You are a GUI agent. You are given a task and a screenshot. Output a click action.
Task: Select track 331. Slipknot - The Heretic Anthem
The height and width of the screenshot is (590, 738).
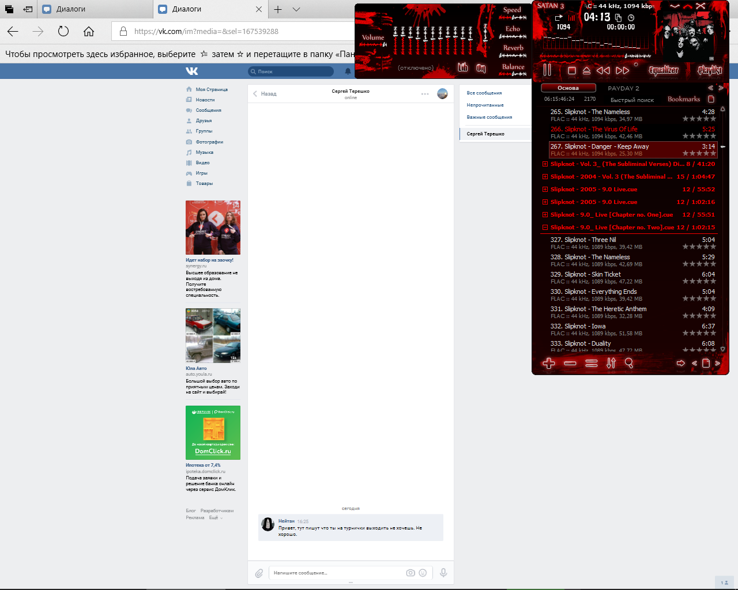[632, 312]
